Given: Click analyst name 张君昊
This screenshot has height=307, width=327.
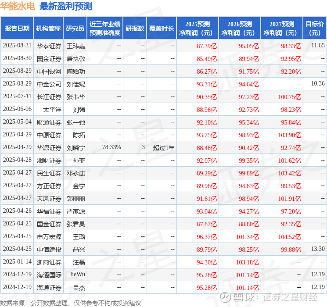Looking at the screenshot, I should tap(76, 224).
